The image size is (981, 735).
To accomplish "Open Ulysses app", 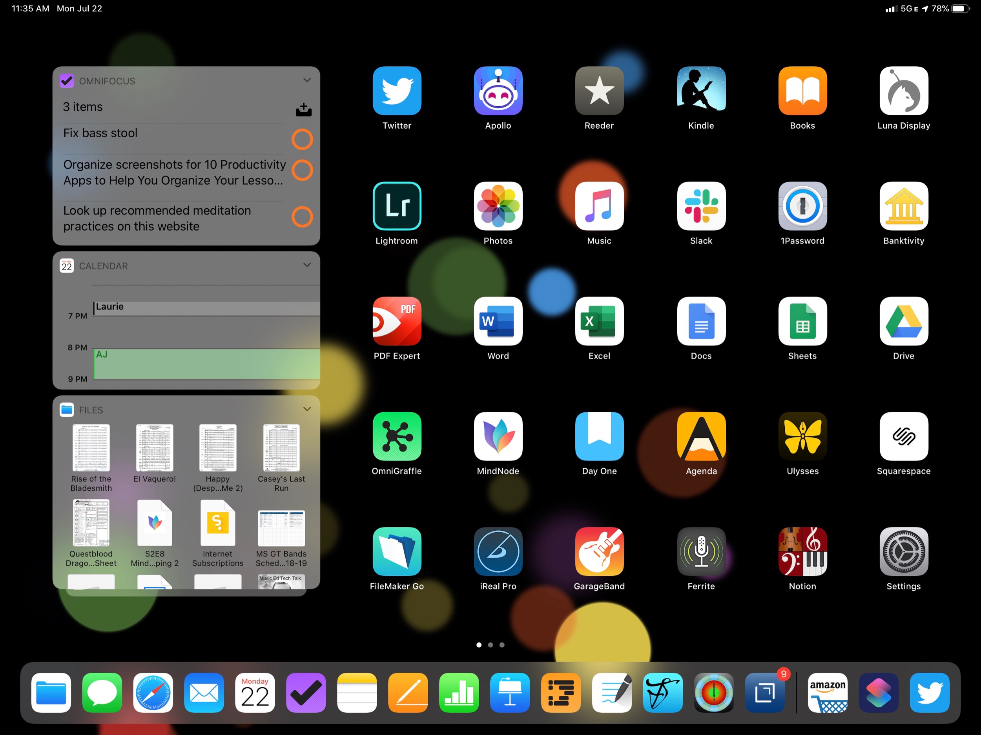I will 802,437.
